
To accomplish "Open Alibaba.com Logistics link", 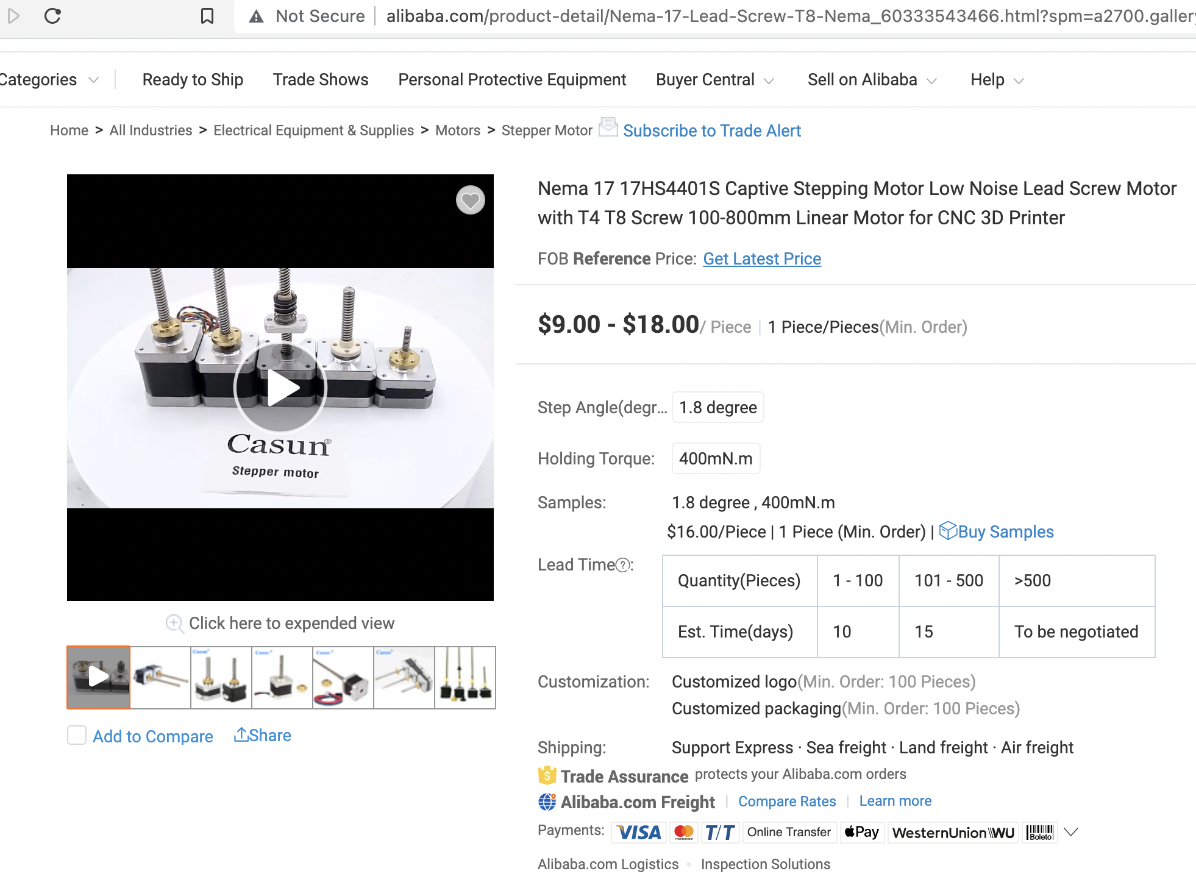I will click(608, 864).
